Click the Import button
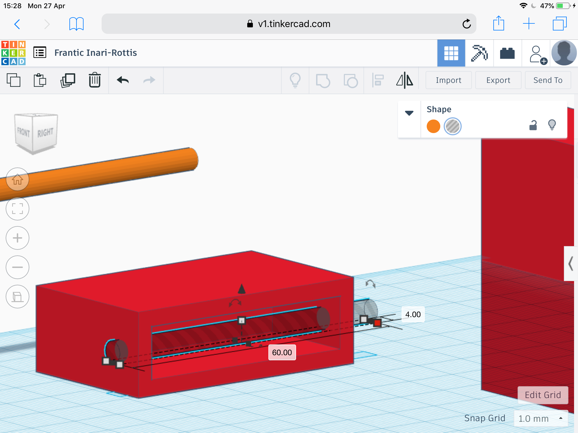The height and width of the screenshot is (433, 578). 448,80
